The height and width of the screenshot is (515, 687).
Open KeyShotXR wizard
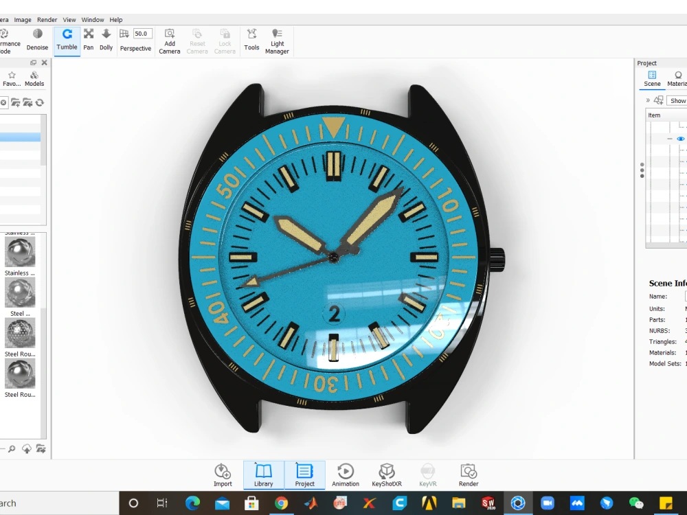click(386, 475)
